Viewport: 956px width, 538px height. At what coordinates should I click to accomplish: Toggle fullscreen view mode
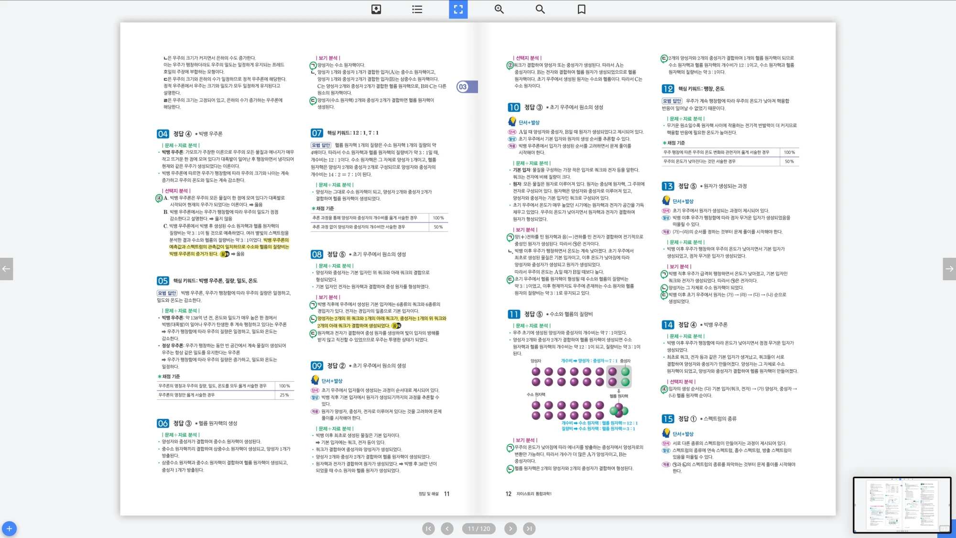(458, 9)
